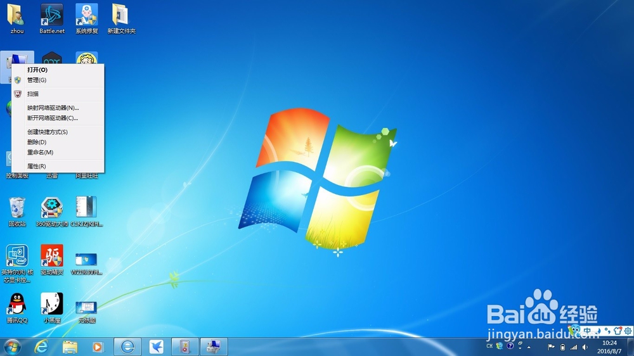
Task: Open the C1KJZ}KIH... image file
Action: pos(86,212)
